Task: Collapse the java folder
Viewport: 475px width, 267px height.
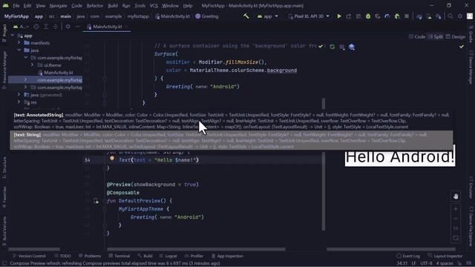Action: [19, 50]
